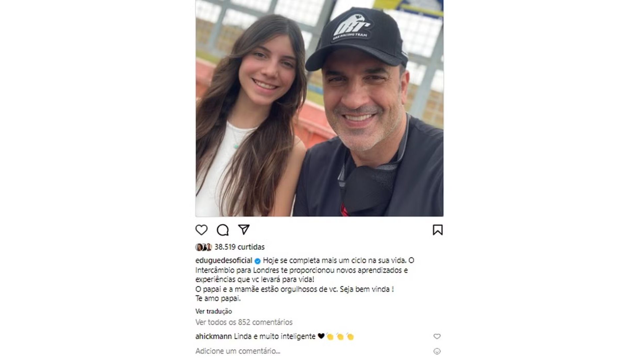This screenshot has height=358, width=638.
Task: Share the post with the paper plane icon
Action: click(244, 229)
